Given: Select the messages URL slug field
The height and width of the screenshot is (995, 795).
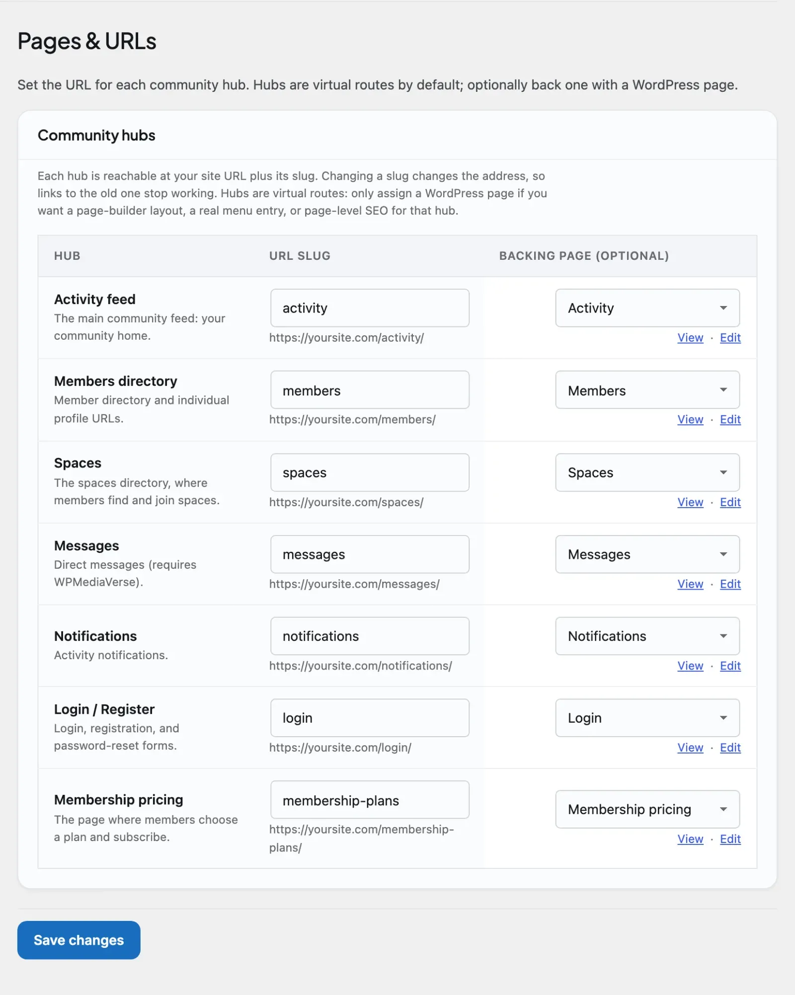Looking at the screenshot, I should click(370, 554).
